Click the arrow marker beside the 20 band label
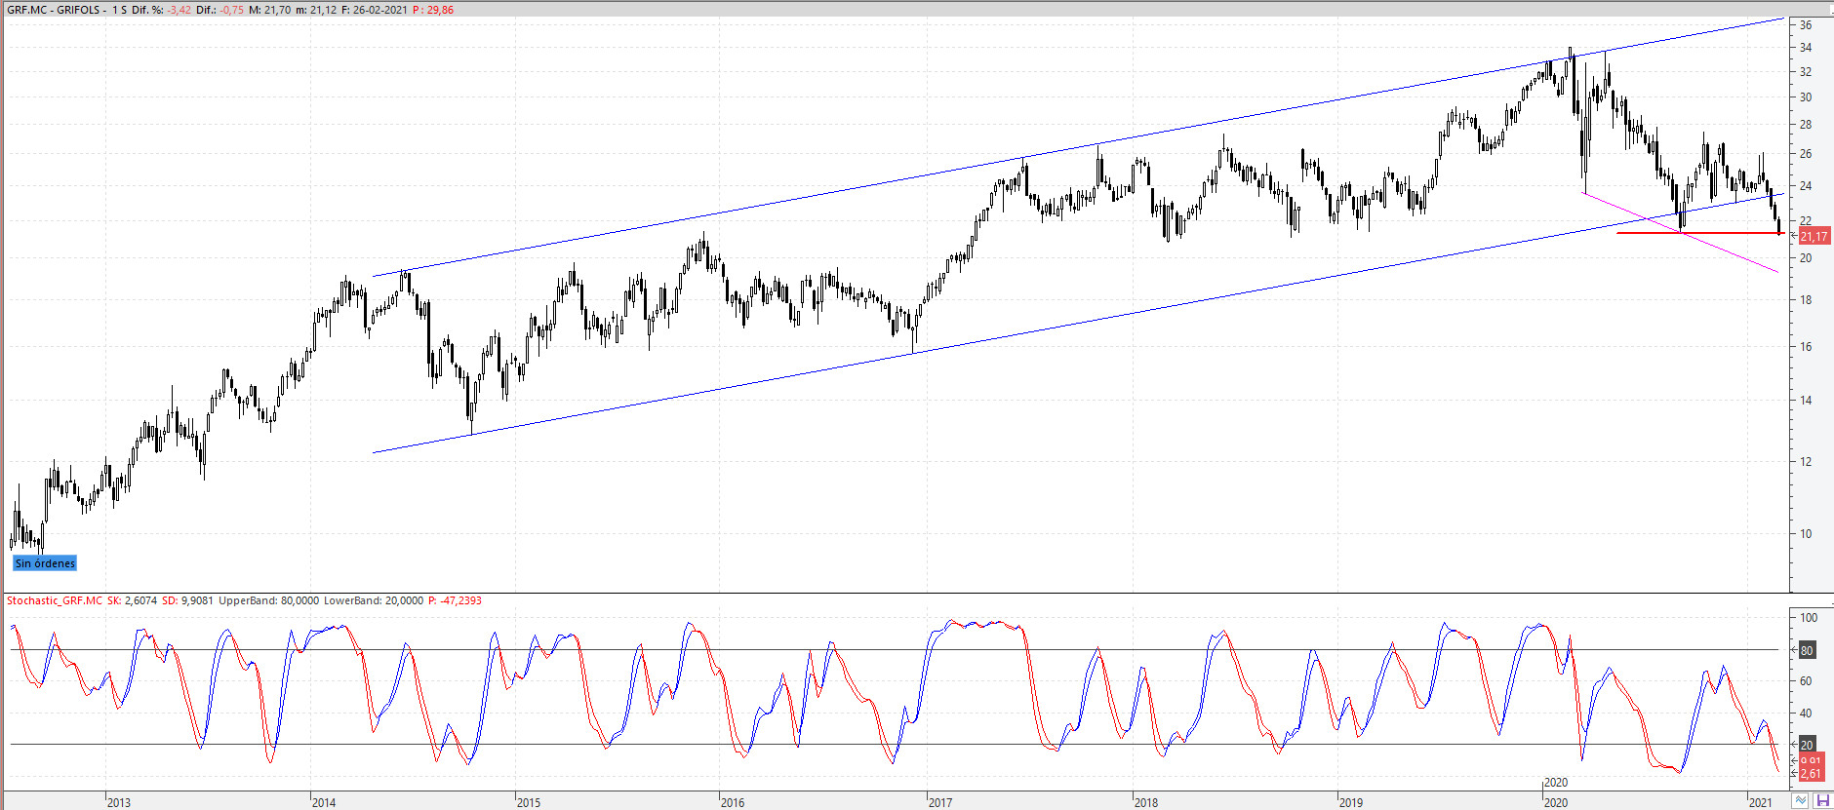 1795,745
